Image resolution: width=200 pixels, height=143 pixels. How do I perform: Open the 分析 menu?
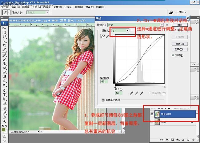(68, 7)
